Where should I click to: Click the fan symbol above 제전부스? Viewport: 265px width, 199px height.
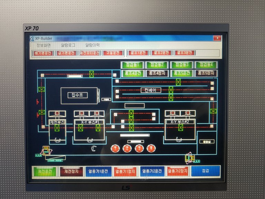[x=57, y=113]
